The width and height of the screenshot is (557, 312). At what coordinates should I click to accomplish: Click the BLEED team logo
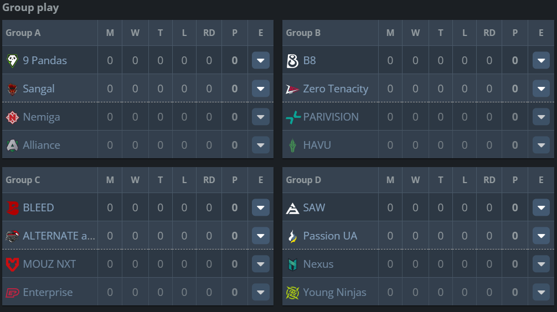click(12, 207)
